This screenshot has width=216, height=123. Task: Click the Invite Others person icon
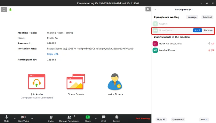pos(115,82)
